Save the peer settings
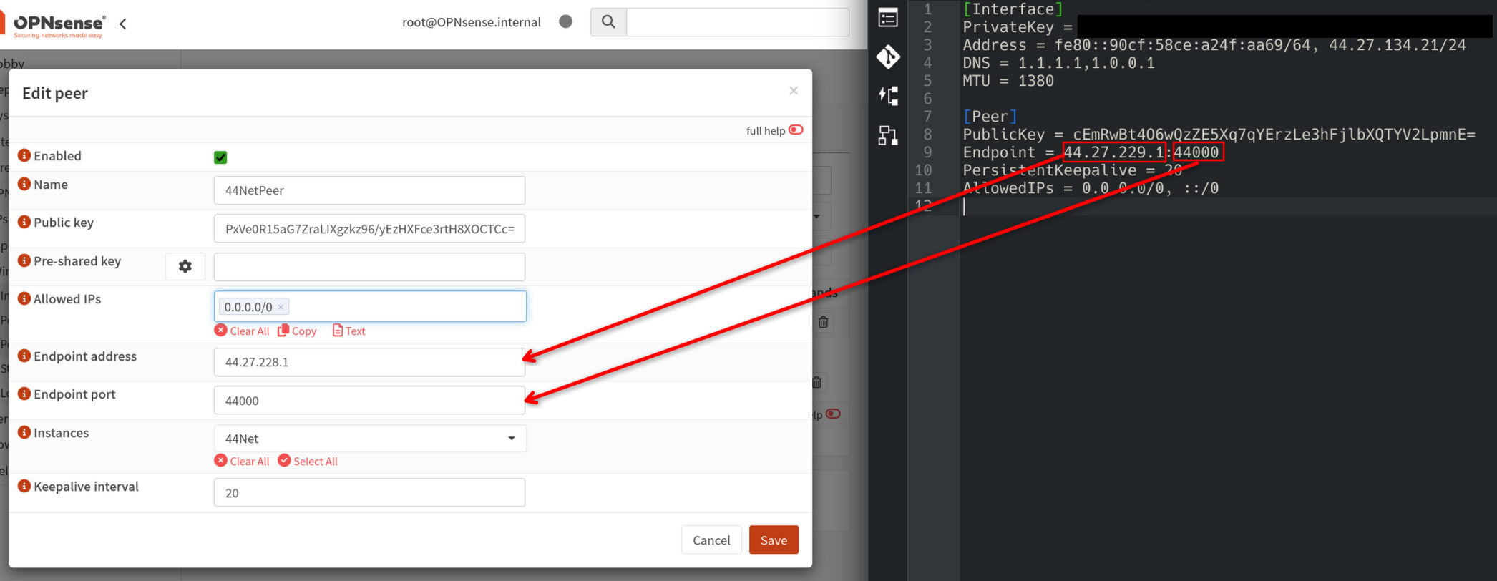The image size is (1497, 581). point(774,539)
